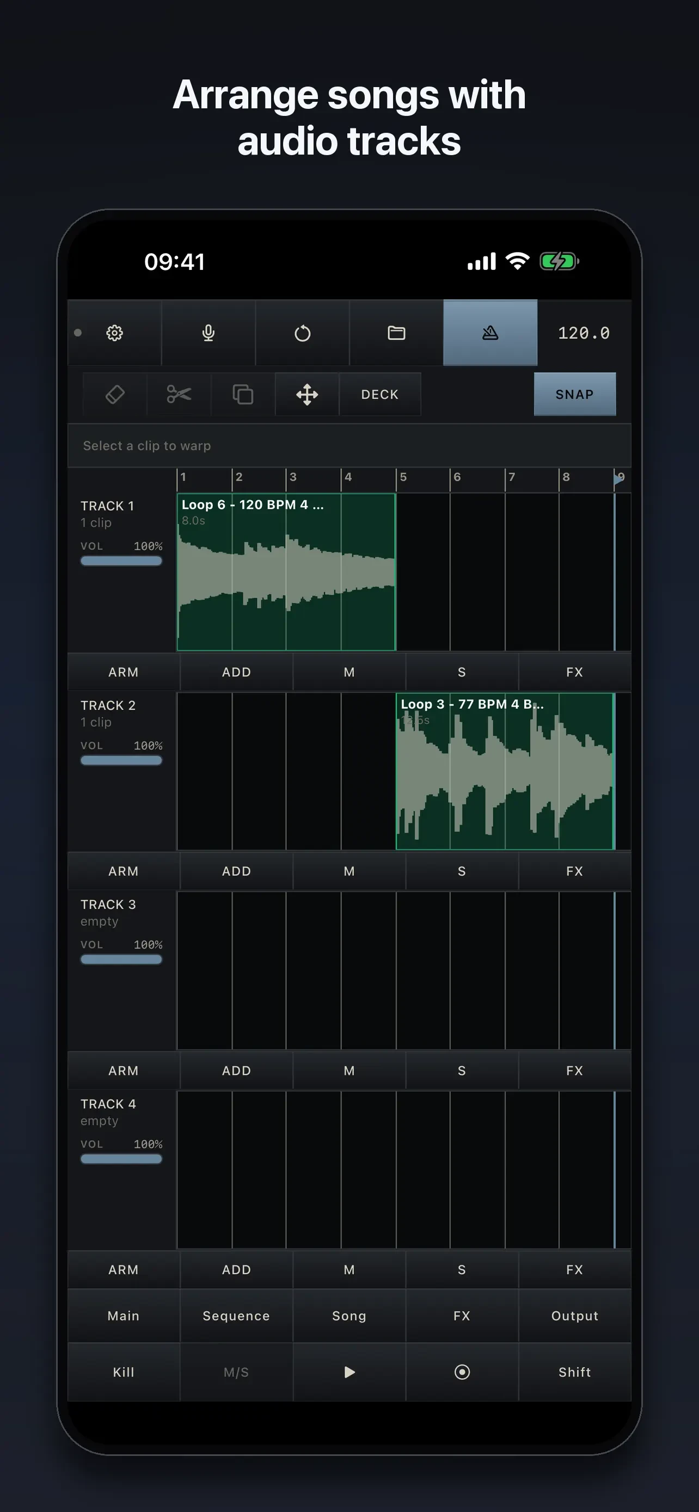Adjust the Track 2 volume slider
Screen dimensions: 699x1512
click(121, 760)
